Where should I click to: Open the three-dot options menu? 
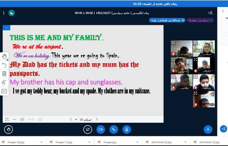click(4, 13)
